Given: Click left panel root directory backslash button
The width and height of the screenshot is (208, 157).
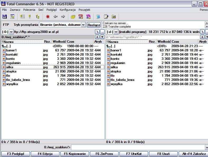Looking at the screenshot, I should pos(97,32).
